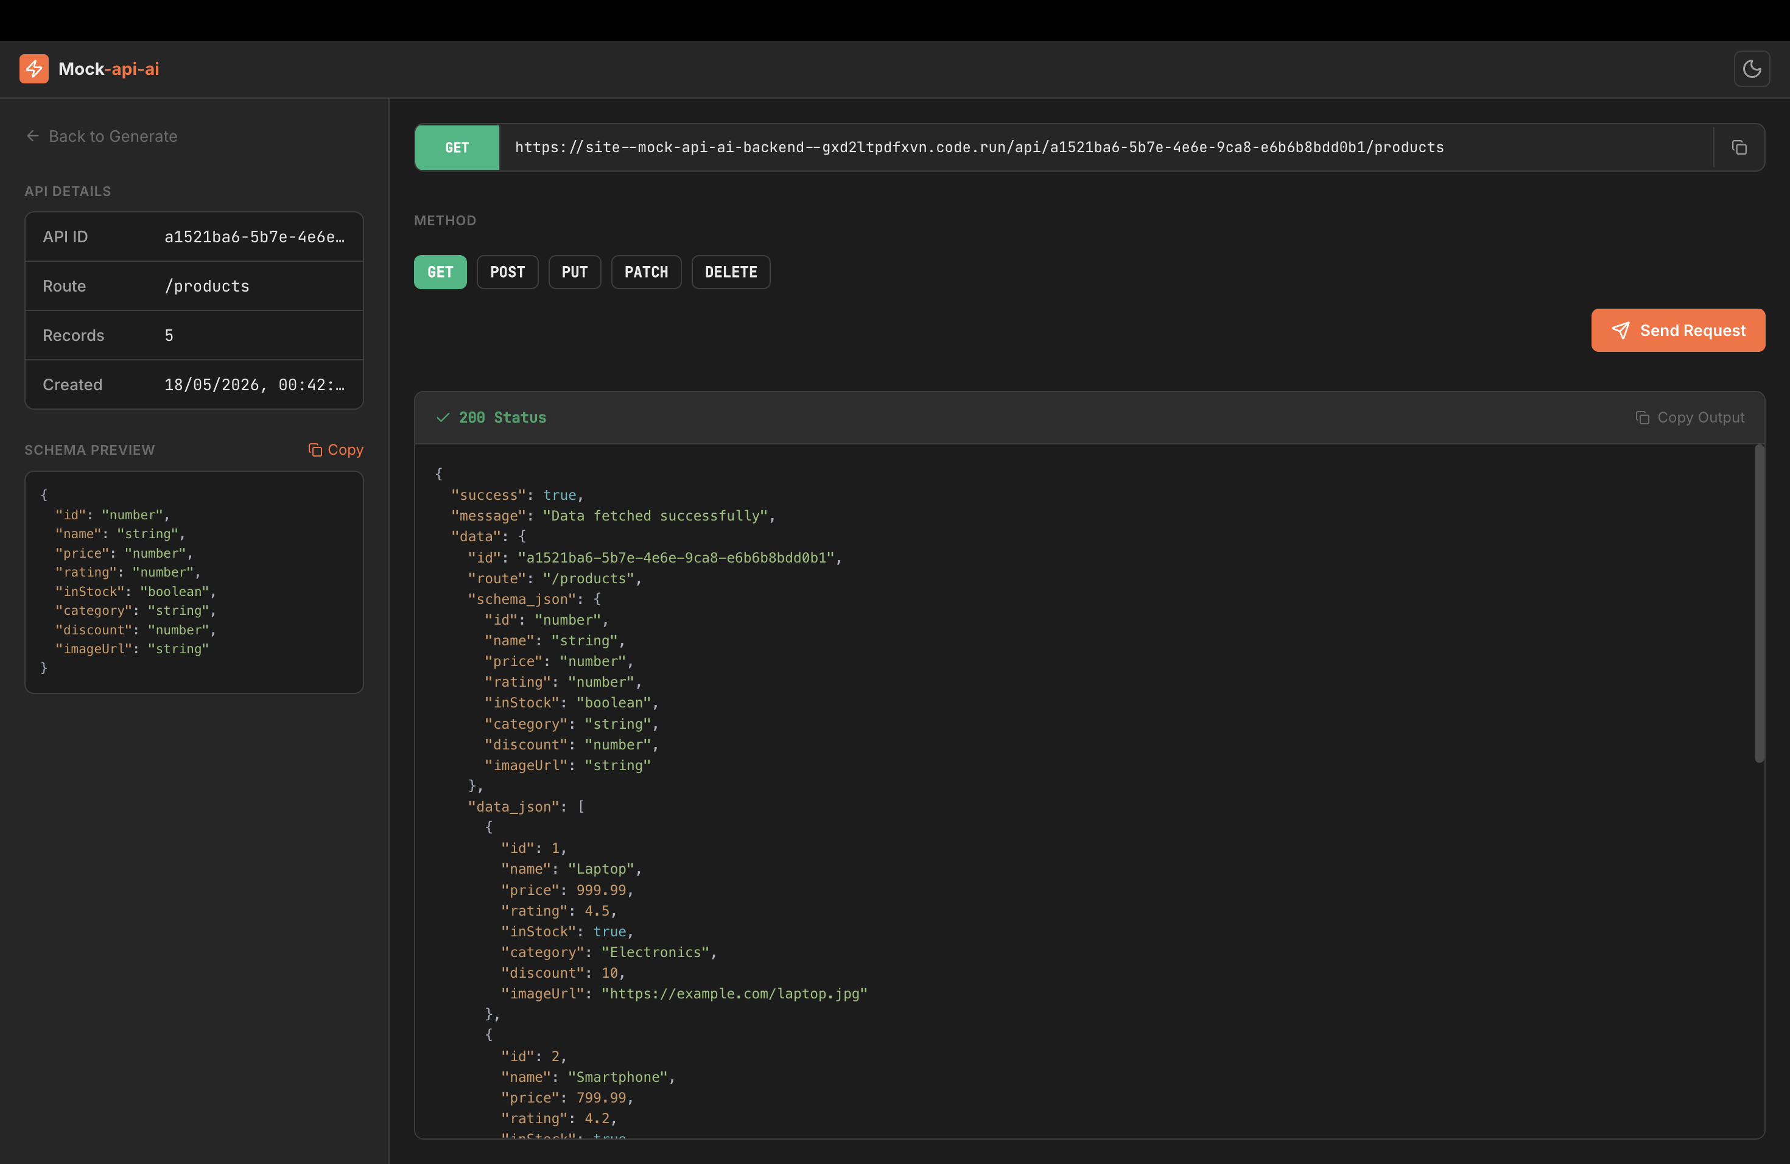The height and width of the screenshot is (1164, 1790).
Task: Click the "schema_json" key in response
Action: pos(522,599)
